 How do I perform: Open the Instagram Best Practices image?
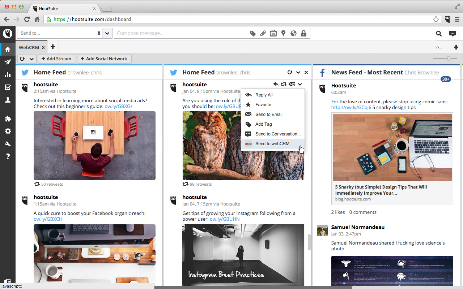(x=243, y=255)
